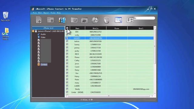Click the search magnifier icon in search box
The width and height of the screenshot is (194, 109).
pyautogui.click(x=135, y=18)
